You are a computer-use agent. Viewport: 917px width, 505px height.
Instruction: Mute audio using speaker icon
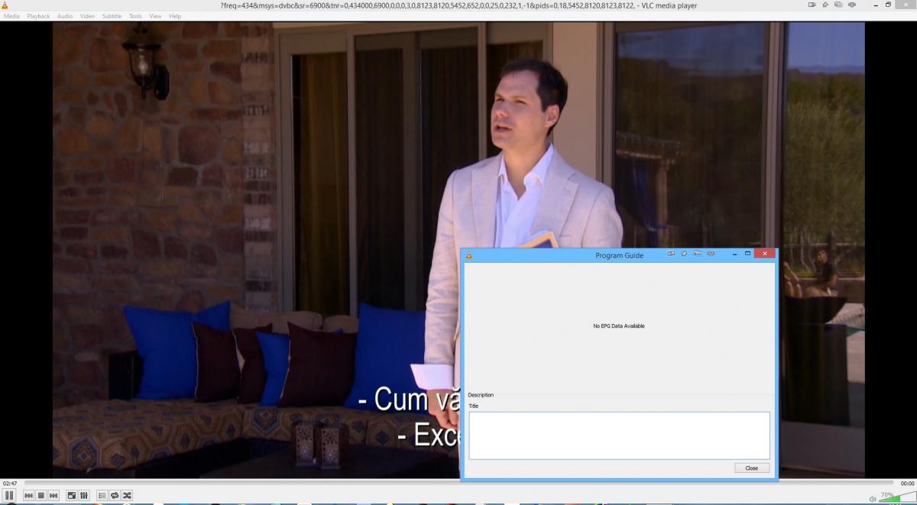873,499
